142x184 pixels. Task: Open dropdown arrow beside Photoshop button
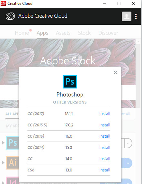click(128, 143)
